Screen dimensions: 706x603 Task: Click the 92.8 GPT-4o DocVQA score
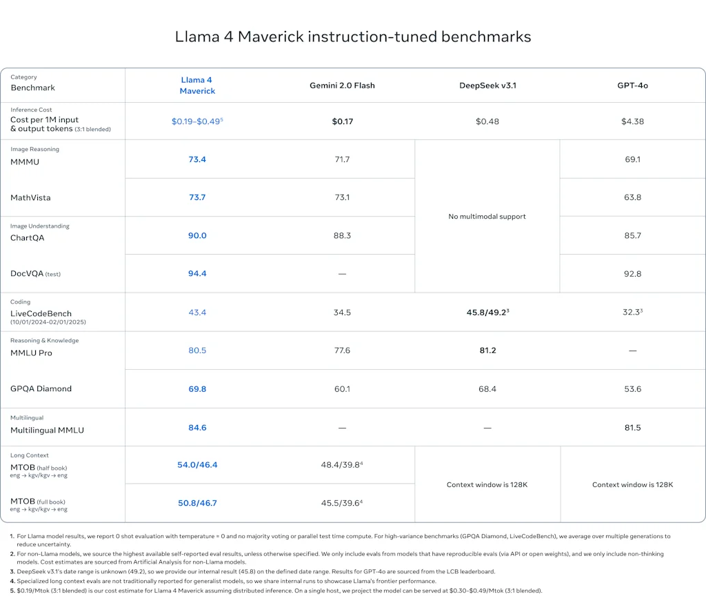click(x=633, y=274)
